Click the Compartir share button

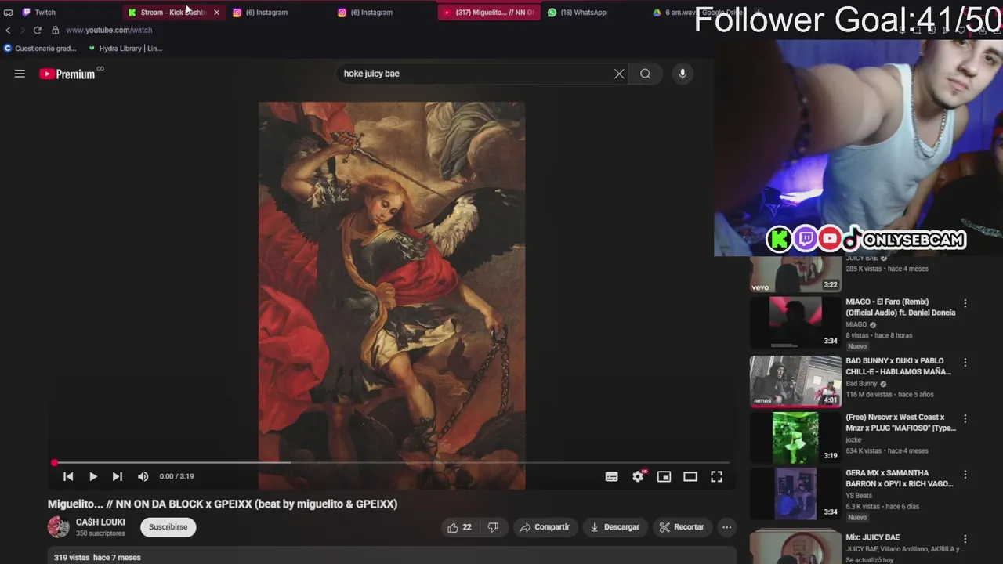[x=545, y=527]
